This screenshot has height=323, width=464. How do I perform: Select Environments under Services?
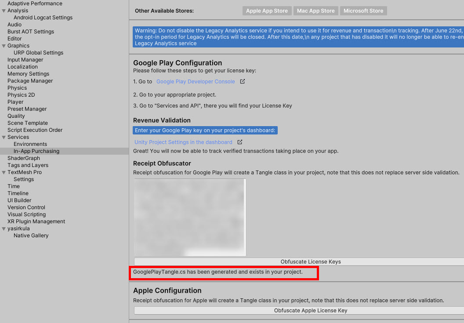30,144
